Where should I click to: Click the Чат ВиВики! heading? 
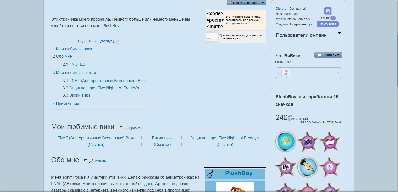click(289, 56)
